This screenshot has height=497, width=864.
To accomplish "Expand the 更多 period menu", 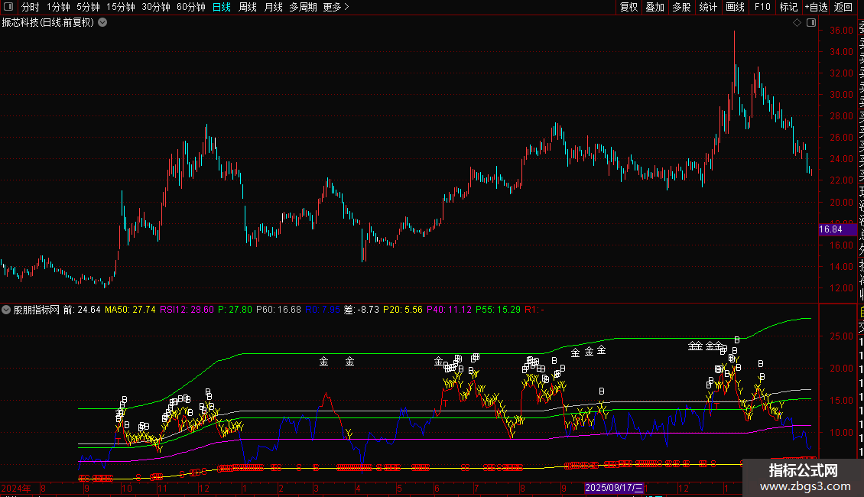I will 336,7.
